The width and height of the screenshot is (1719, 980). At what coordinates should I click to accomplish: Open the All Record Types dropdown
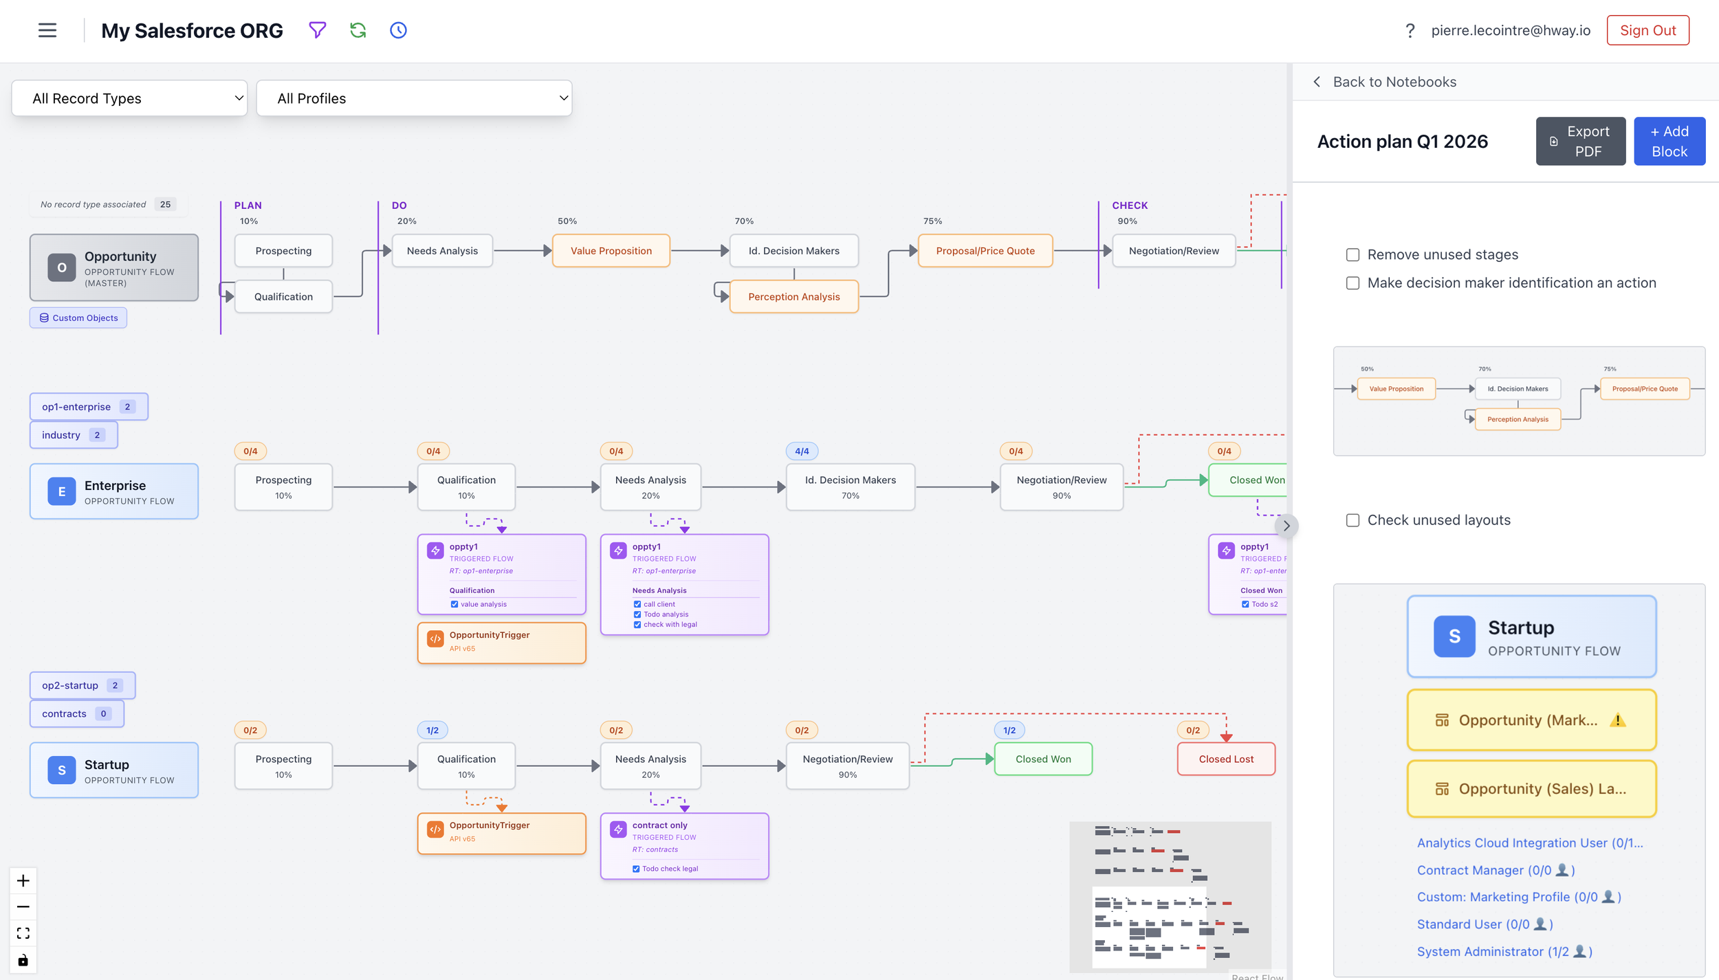[129, 98]
